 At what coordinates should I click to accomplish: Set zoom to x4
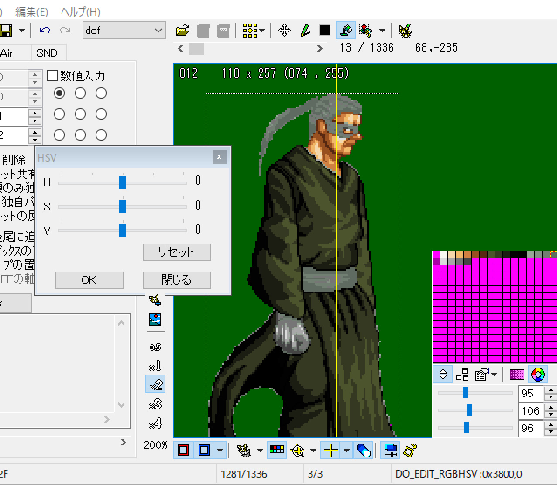[155, 423]
